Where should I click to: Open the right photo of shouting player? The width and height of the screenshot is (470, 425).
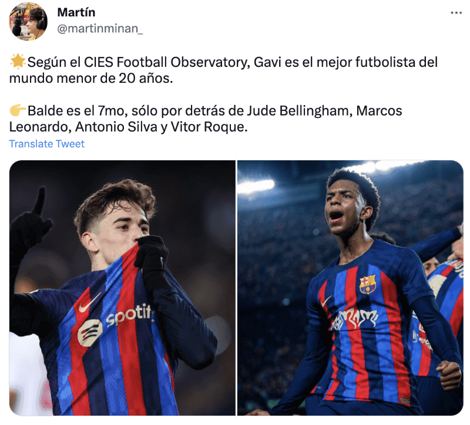350,288
